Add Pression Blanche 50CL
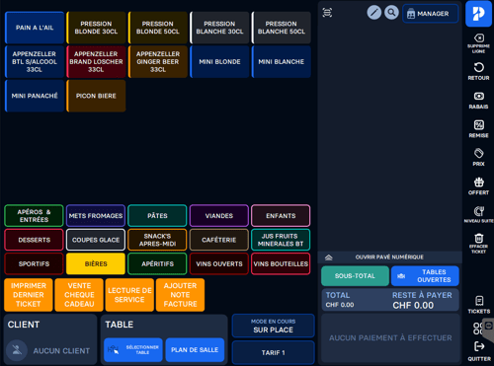 [x=282, y=28]
